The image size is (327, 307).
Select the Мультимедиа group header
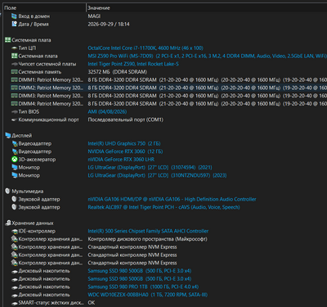(27, 191)
